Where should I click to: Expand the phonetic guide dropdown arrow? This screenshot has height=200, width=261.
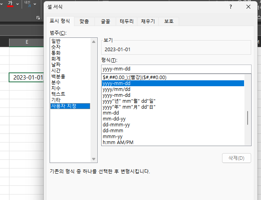[x=35, y=4]
